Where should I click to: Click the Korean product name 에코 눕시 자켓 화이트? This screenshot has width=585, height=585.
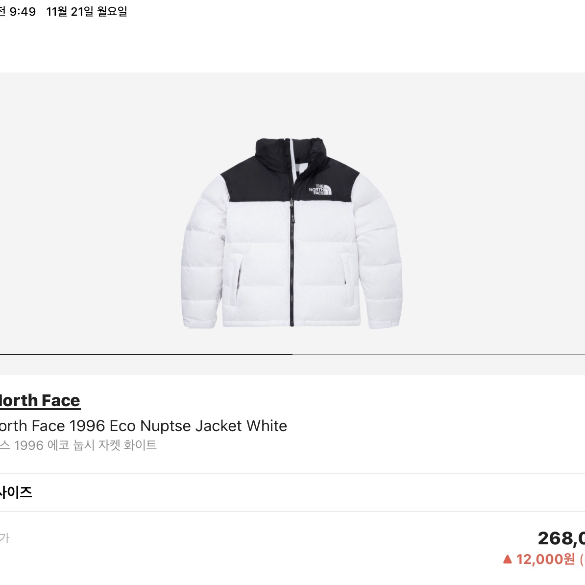(x=102, y=445)
